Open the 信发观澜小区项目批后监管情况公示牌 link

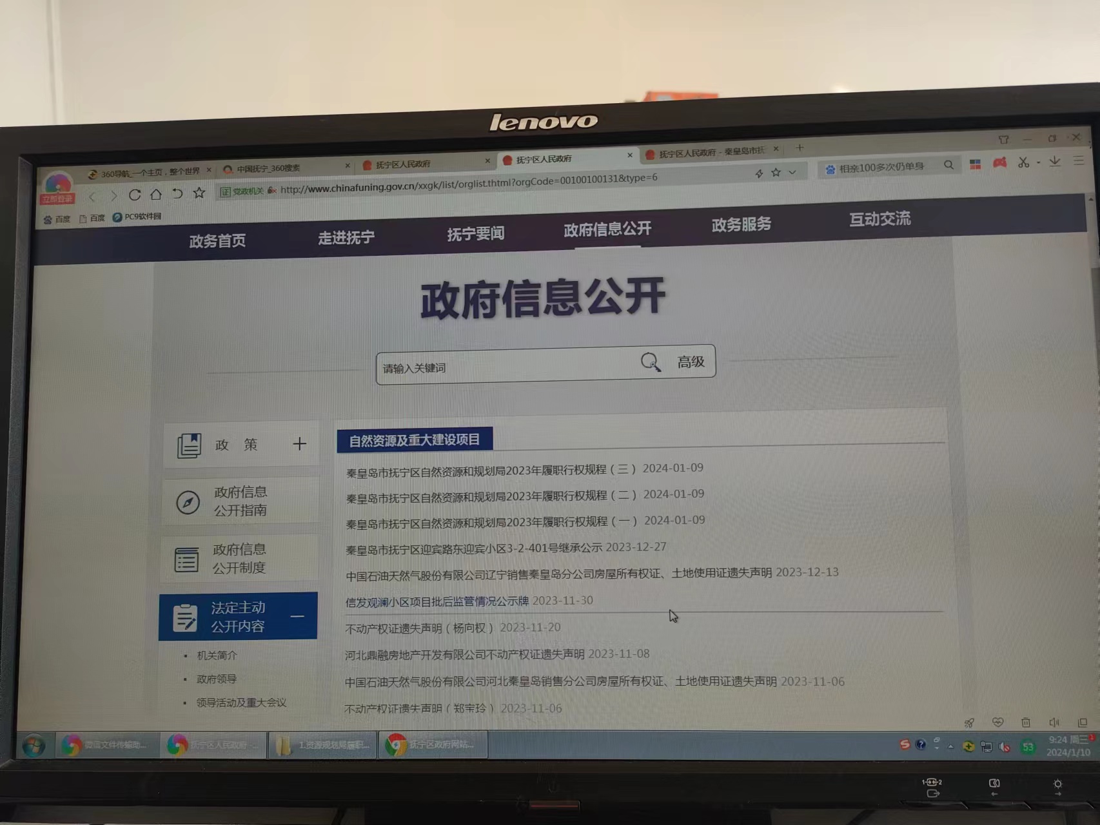coord(437,601)
